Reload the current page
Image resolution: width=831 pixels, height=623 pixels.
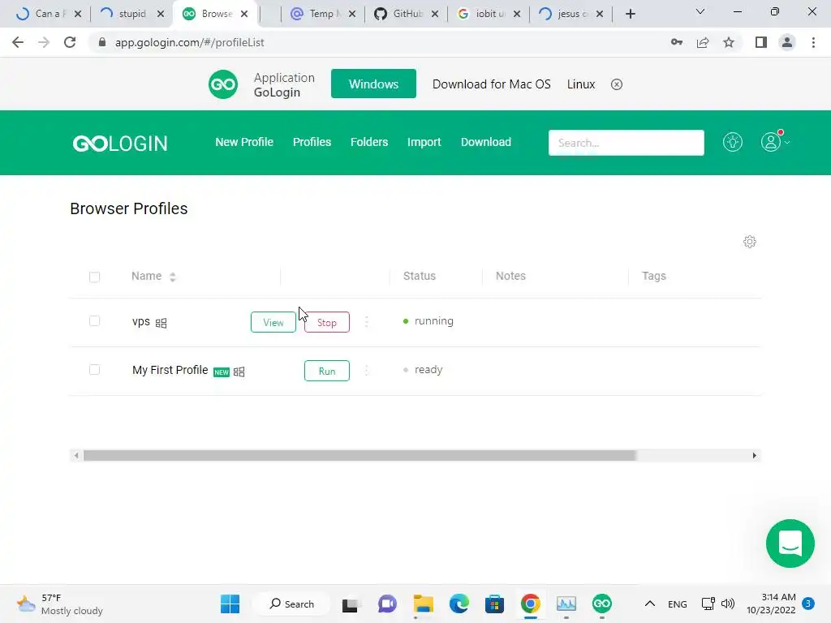(70, 42)
